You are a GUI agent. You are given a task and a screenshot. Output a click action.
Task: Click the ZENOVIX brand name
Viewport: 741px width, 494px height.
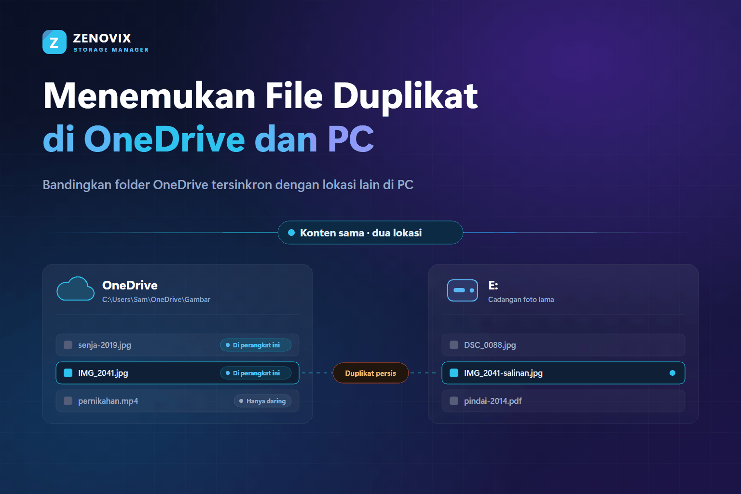click(x=102, y=38)
